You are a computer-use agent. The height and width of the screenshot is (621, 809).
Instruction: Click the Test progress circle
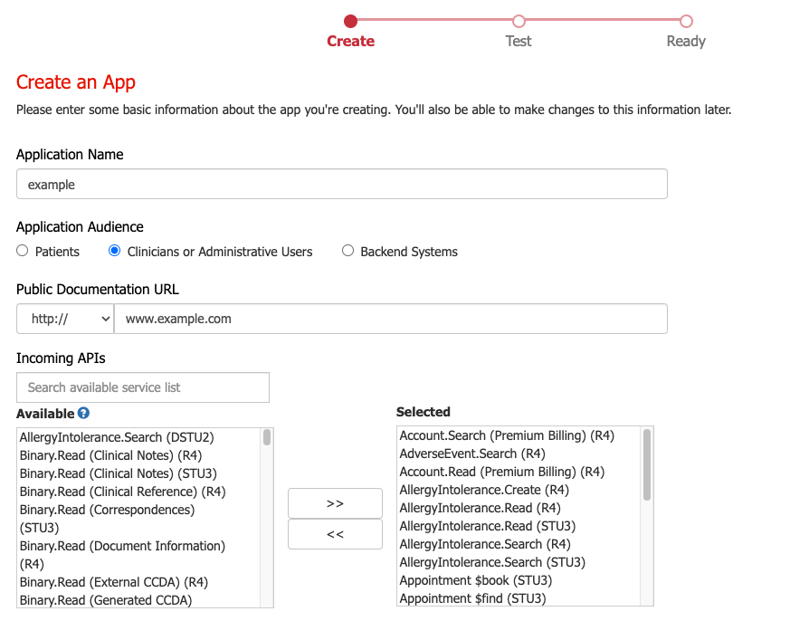519,19
